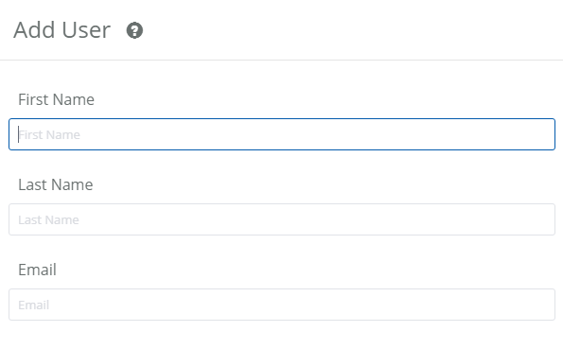Click into the Email input field
This screenshot has height=349, width=563.
(x=282, y=305)
